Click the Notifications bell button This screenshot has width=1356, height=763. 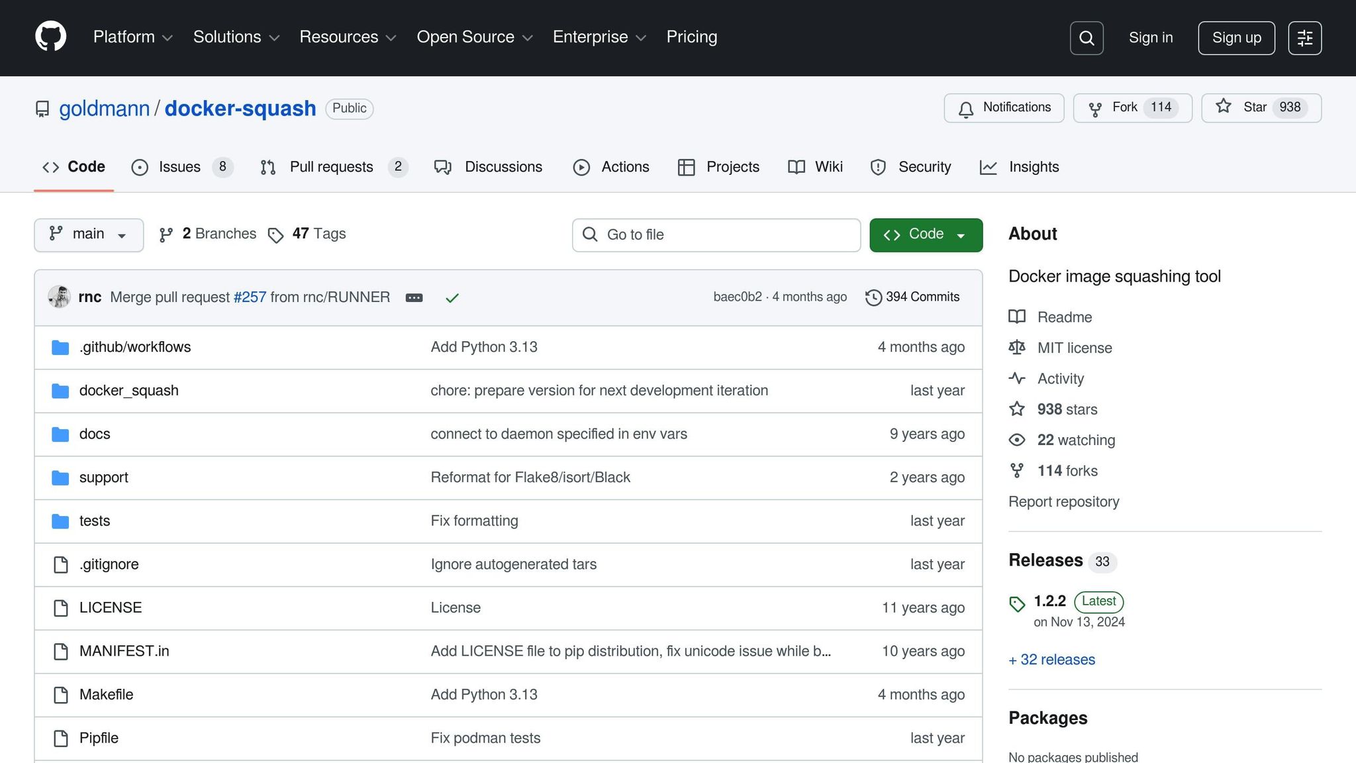1004,108
